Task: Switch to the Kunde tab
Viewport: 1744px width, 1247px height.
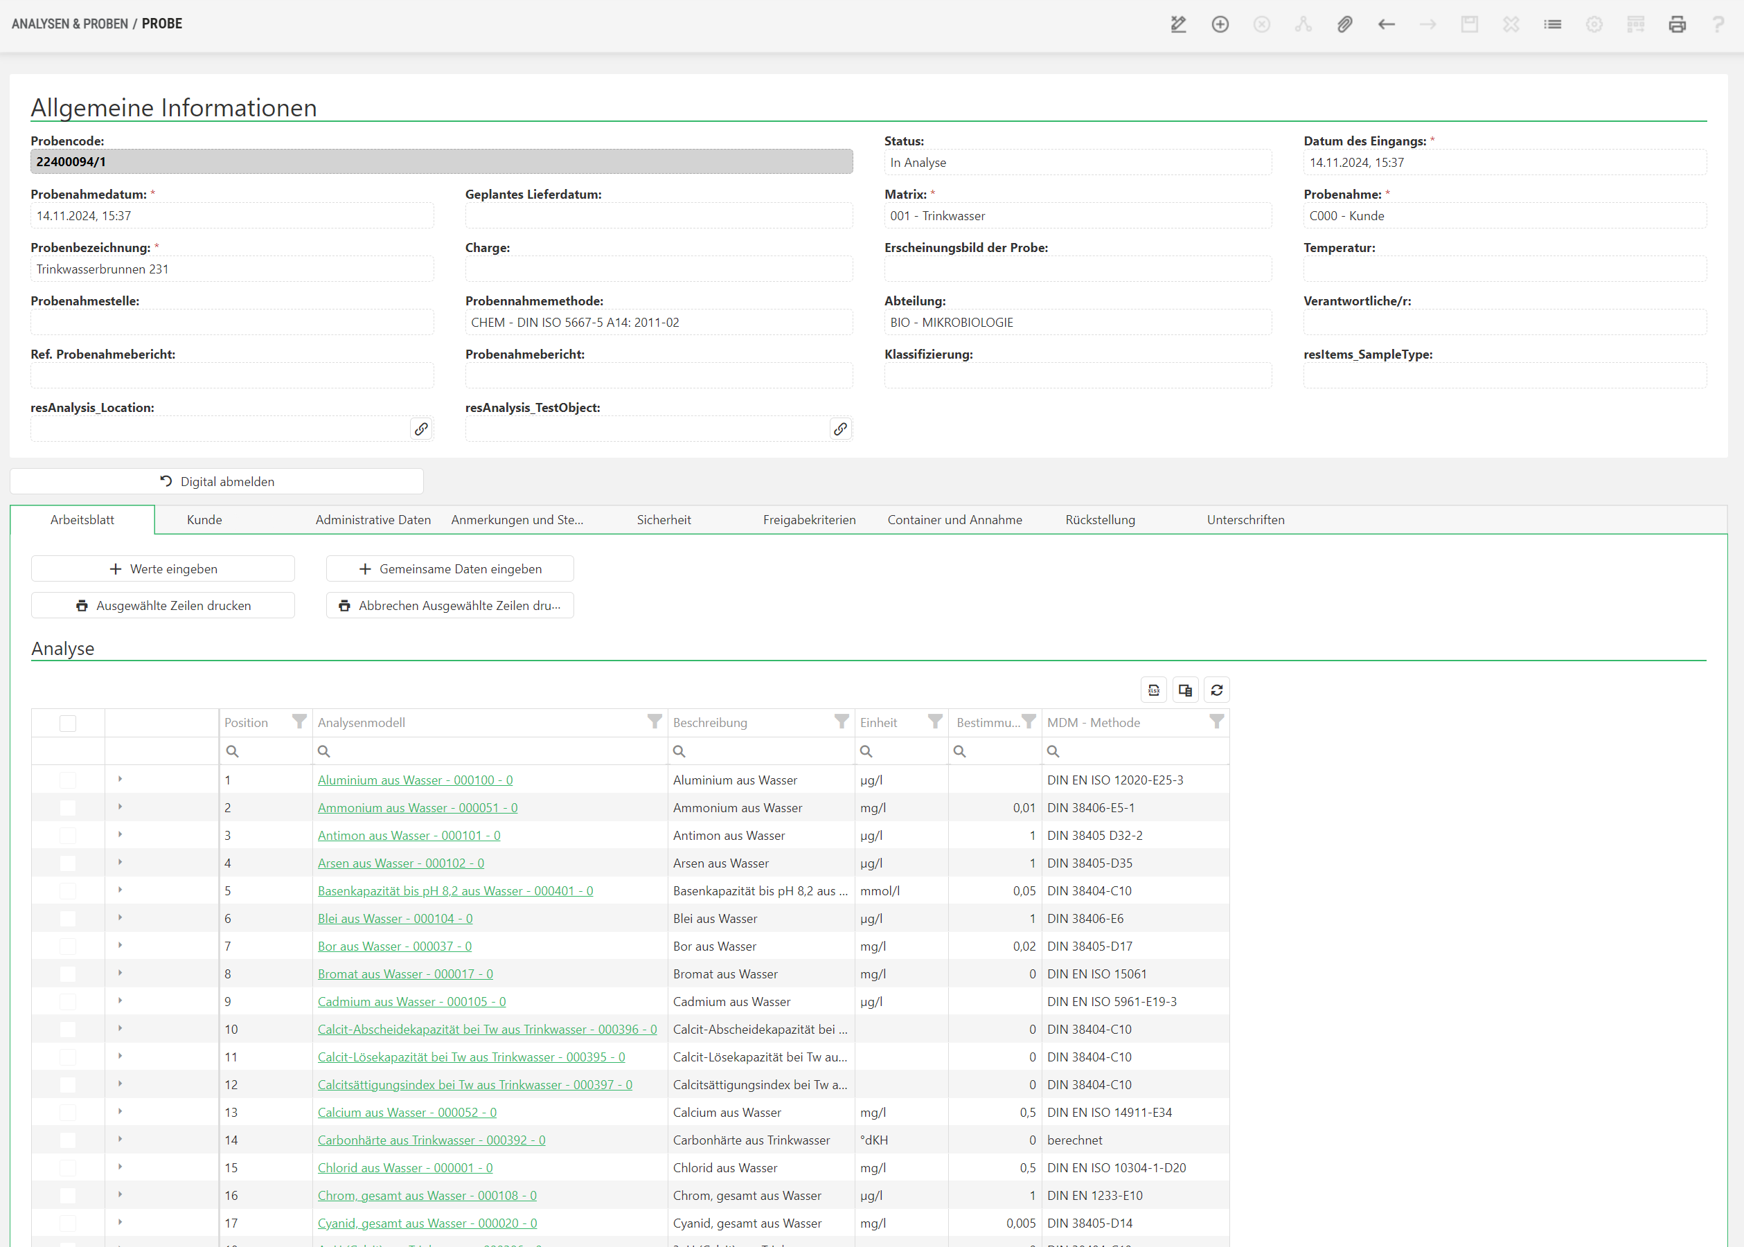Action: (x=204, y=520)
